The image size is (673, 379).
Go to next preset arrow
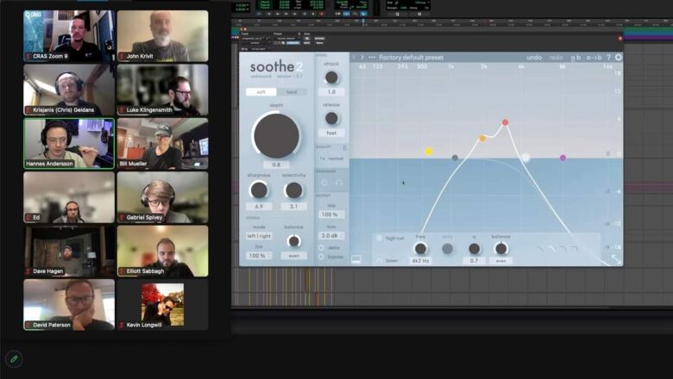click(x=362, y=57)
